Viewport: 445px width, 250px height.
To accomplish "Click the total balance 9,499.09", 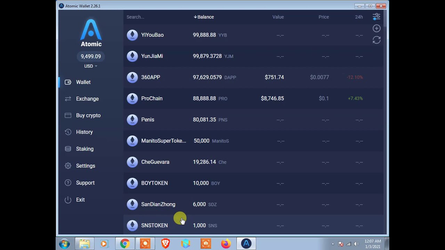I will point(91,56).
